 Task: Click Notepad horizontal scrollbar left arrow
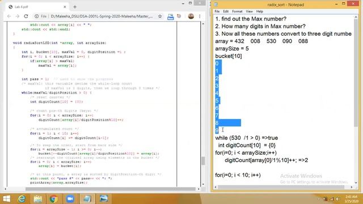216,187
